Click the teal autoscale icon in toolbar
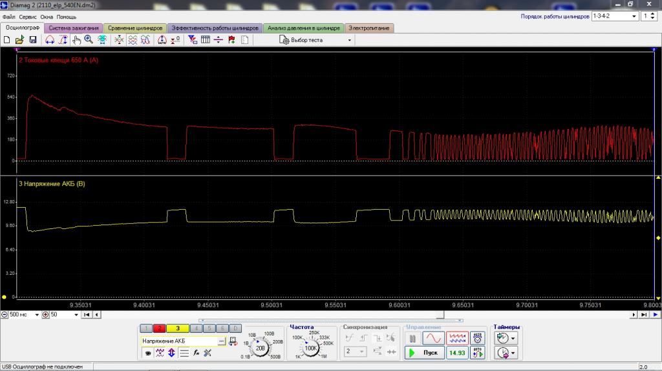Image resolution: width=662 pixels, height=371 pixels. coord(102,40)
